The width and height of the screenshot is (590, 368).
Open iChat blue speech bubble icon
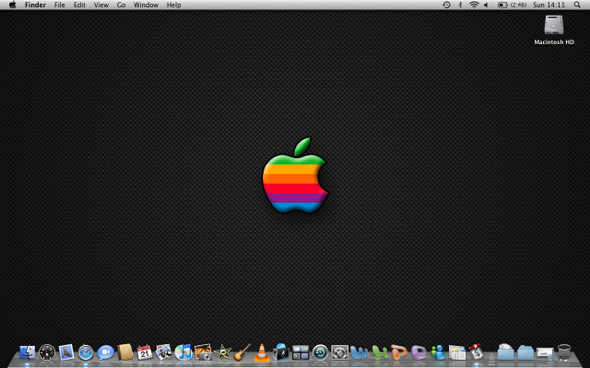click(105, 352)
